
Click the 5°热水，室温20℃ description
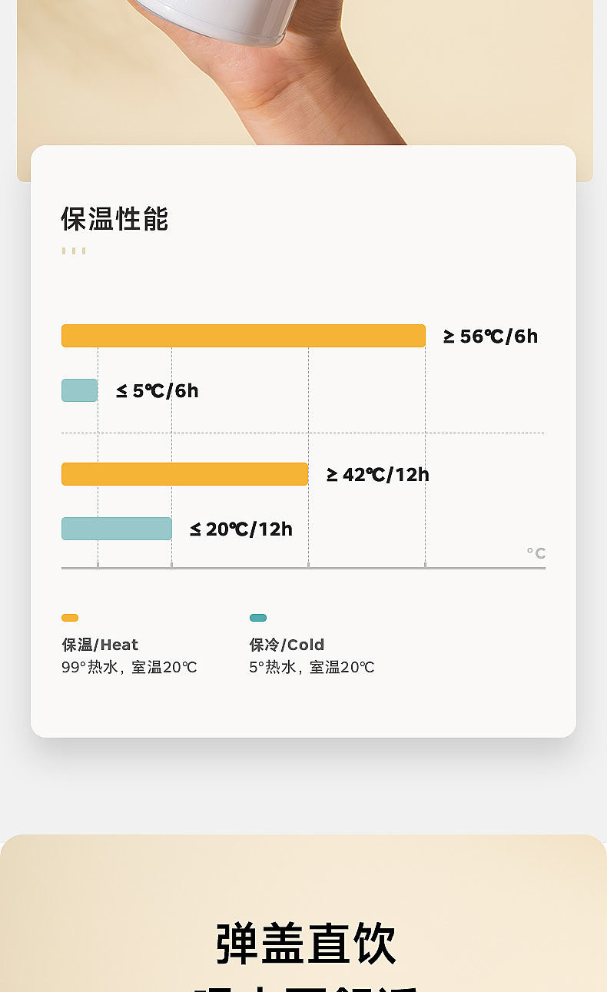311,667
